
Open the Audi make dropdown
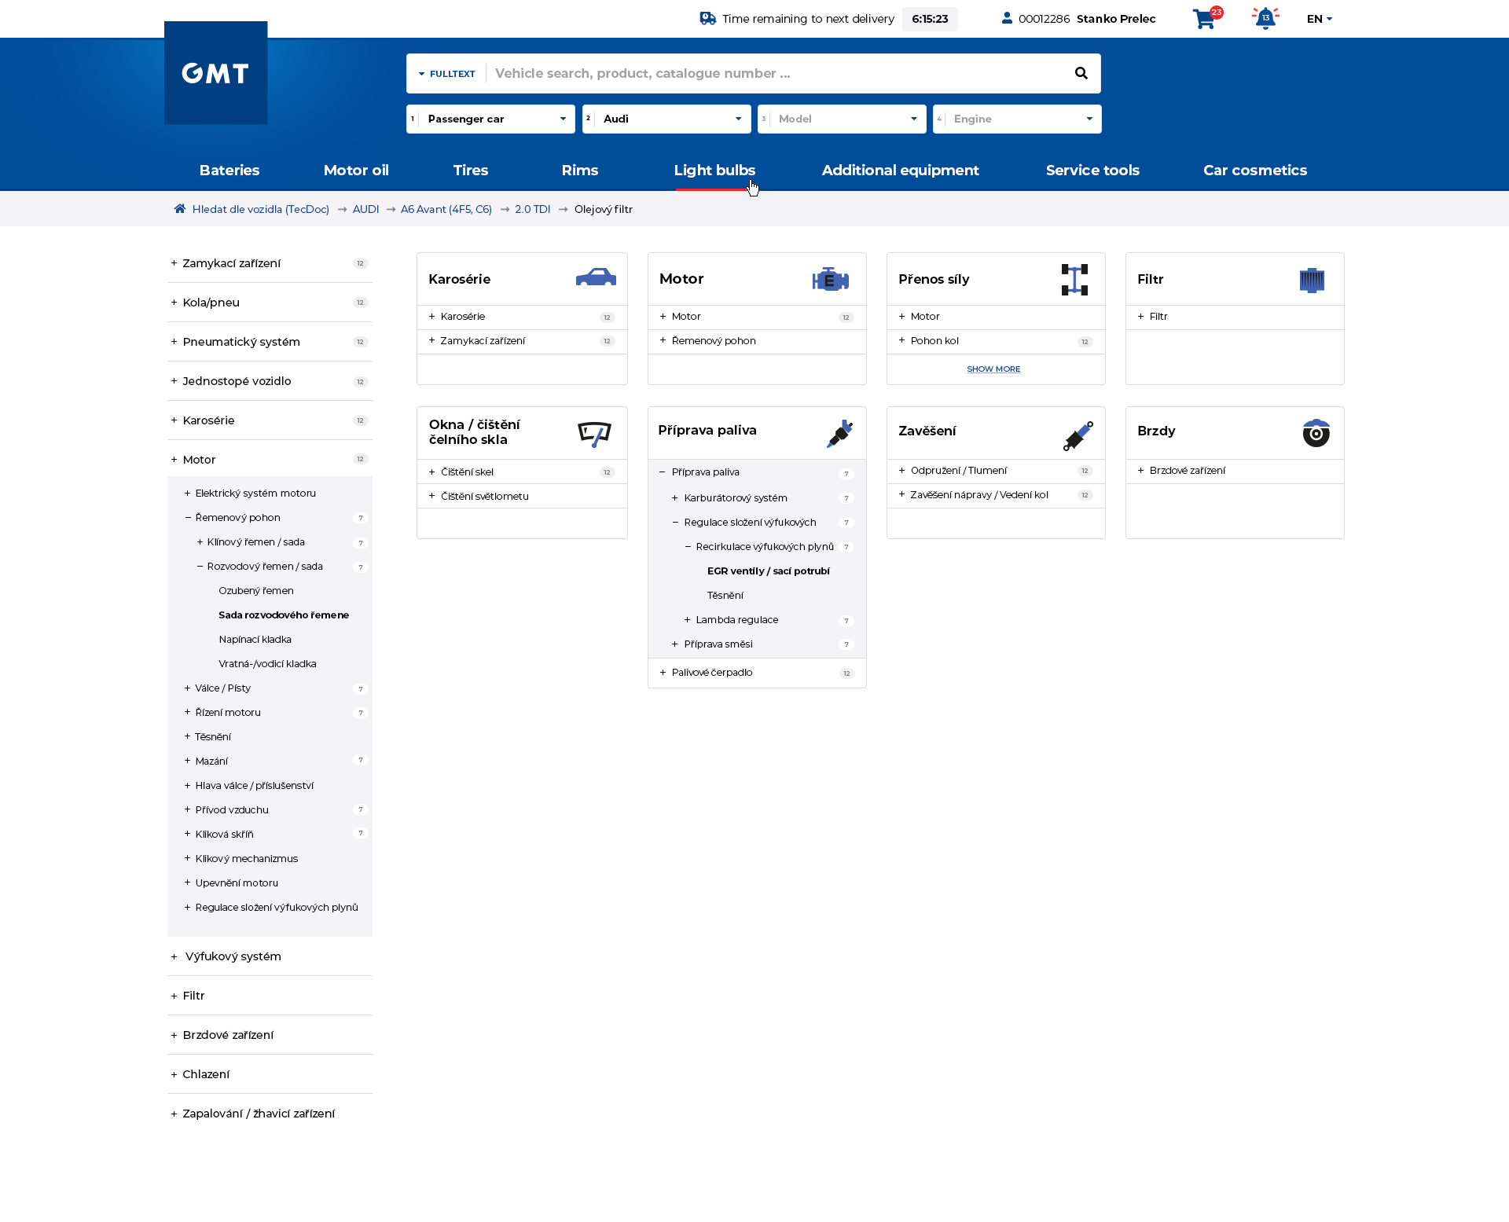(666, 119)
